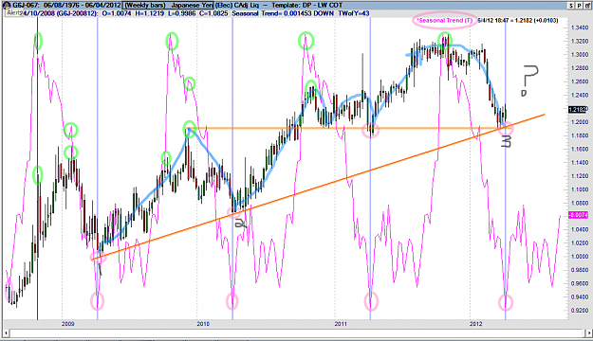Click the 1.1800 price axis label
The height and width of the screenshot is (341, 593).
pos(580,135)
